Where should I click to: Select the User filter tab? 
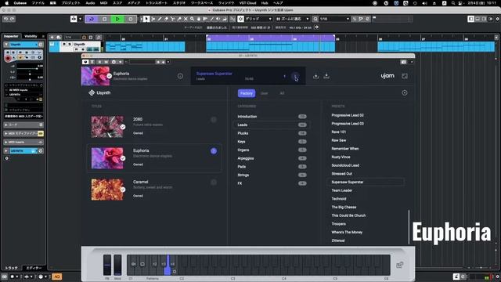(264, 93)
